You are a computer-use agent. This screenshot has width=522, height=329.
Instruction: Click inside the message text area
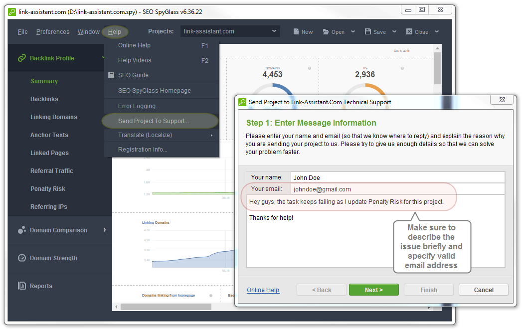tap(375, 231)
